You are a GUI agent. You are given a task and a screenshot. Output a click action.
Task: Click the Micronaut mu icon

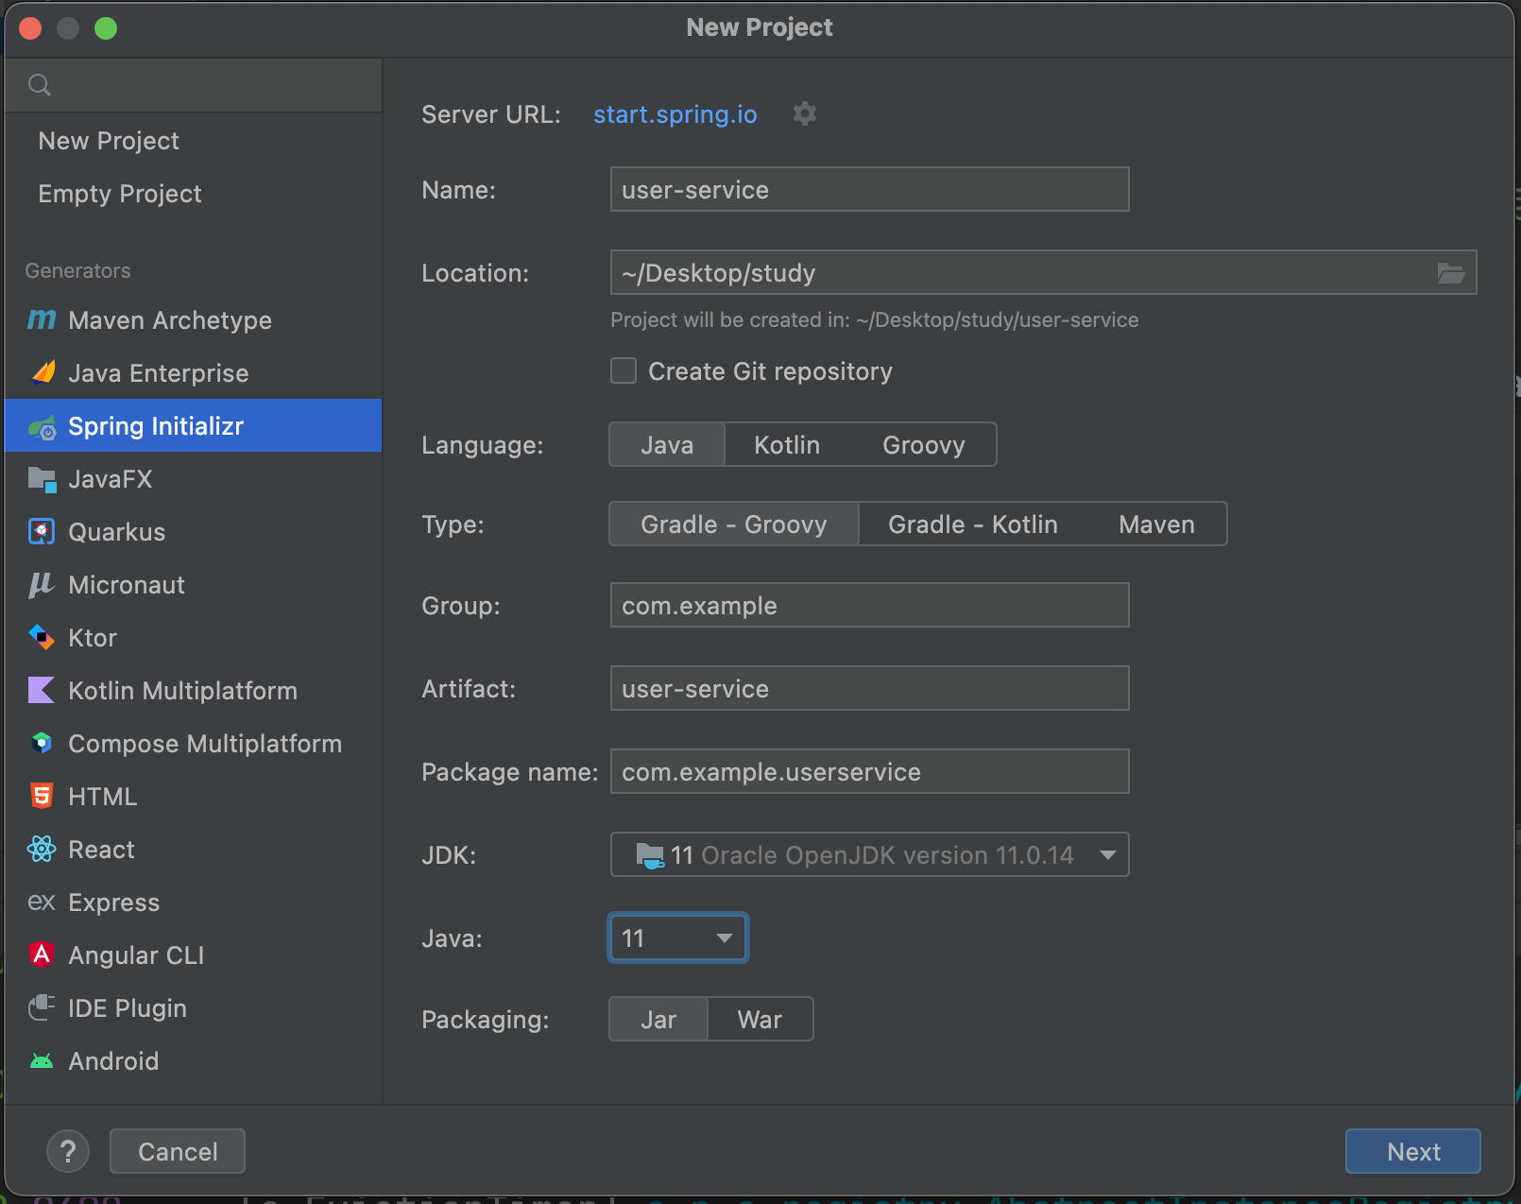pos(42,585)
